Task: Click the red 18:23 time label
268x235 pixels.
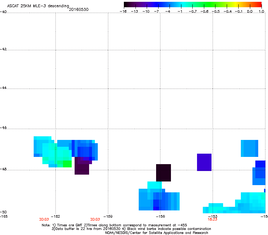Action: (213, 219)
